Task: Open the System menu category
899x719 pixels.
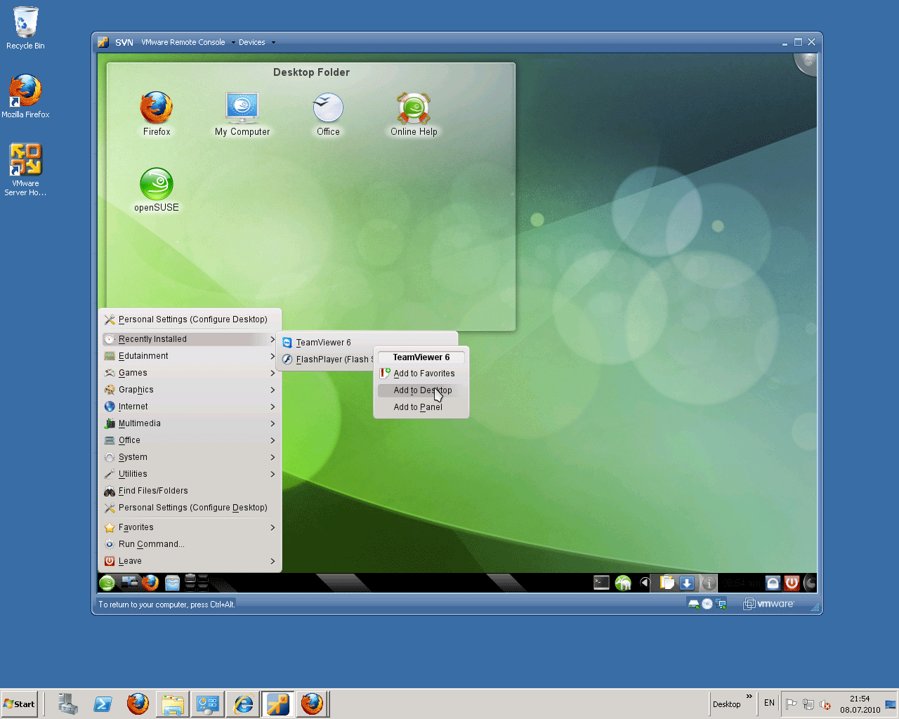Action: pyautogui.click(x=190, y=457)
